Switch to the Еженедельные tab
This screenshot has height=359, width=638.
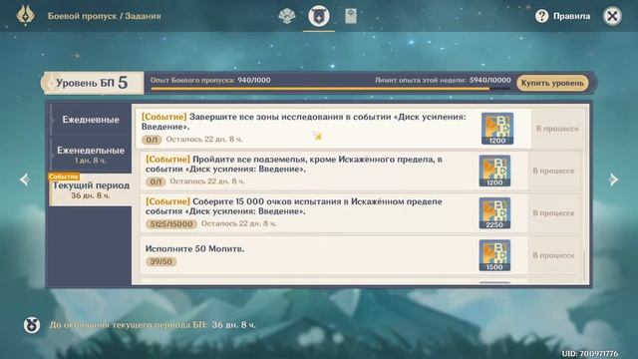[x=91, y=155]
